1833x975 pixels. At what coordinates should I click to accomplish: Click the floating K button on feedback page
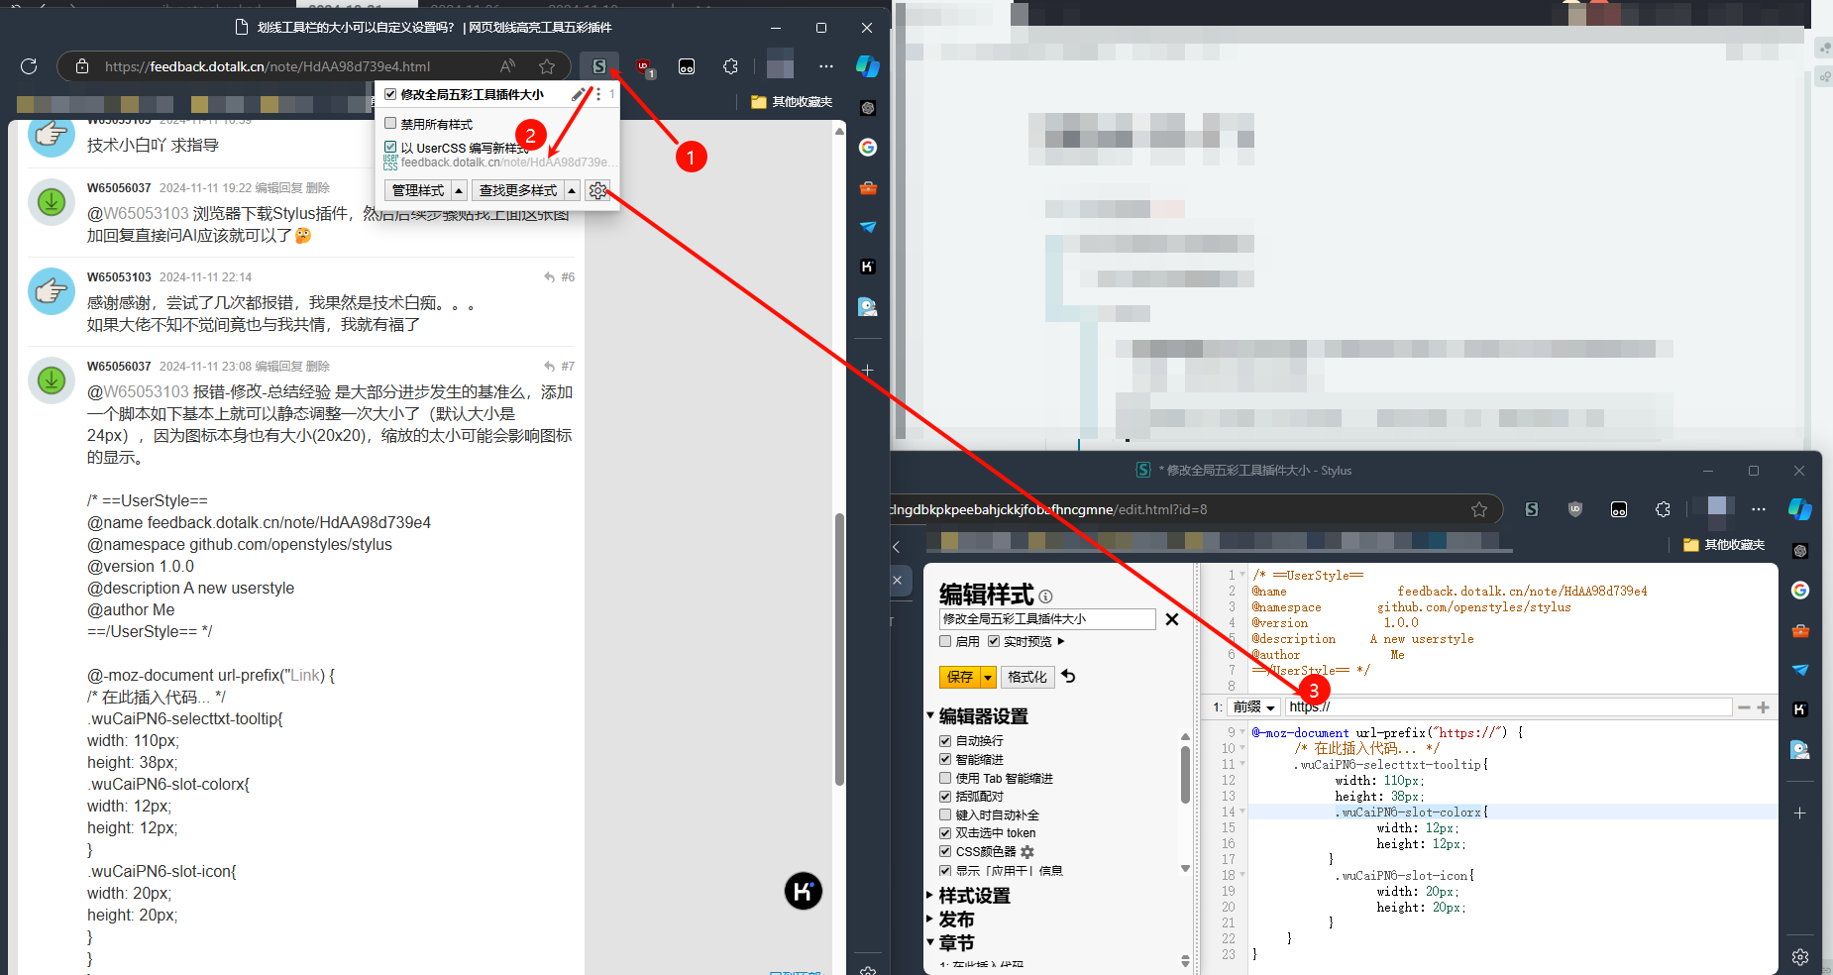point(804,891)
